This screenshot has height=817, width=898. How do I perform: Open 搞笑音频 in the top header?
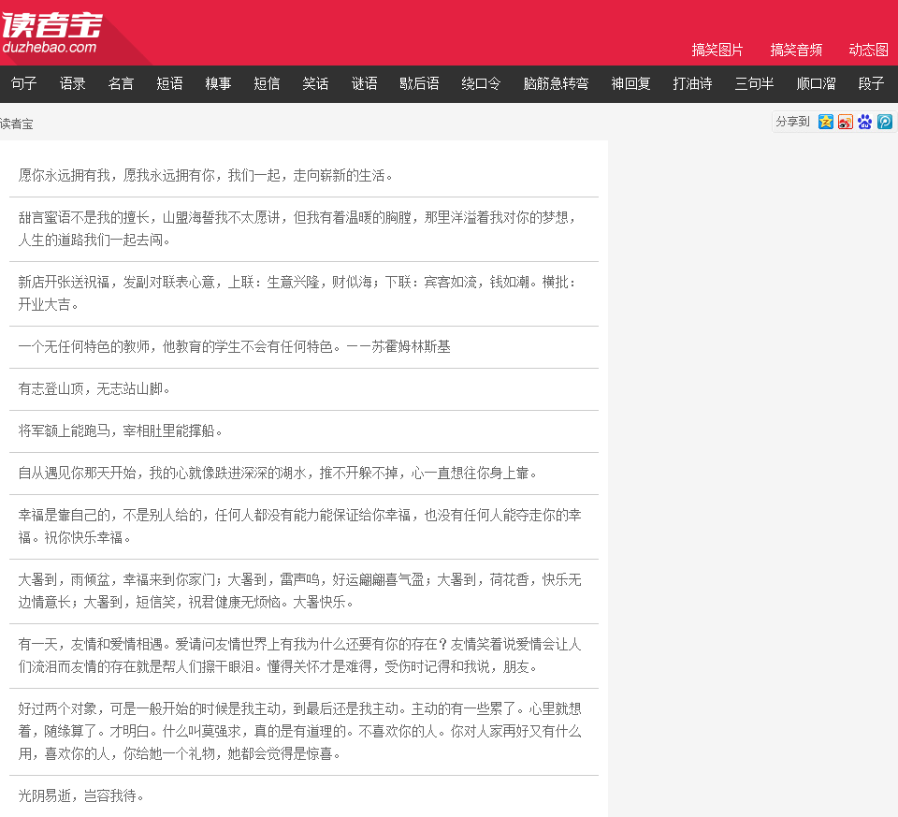(796, 50)
